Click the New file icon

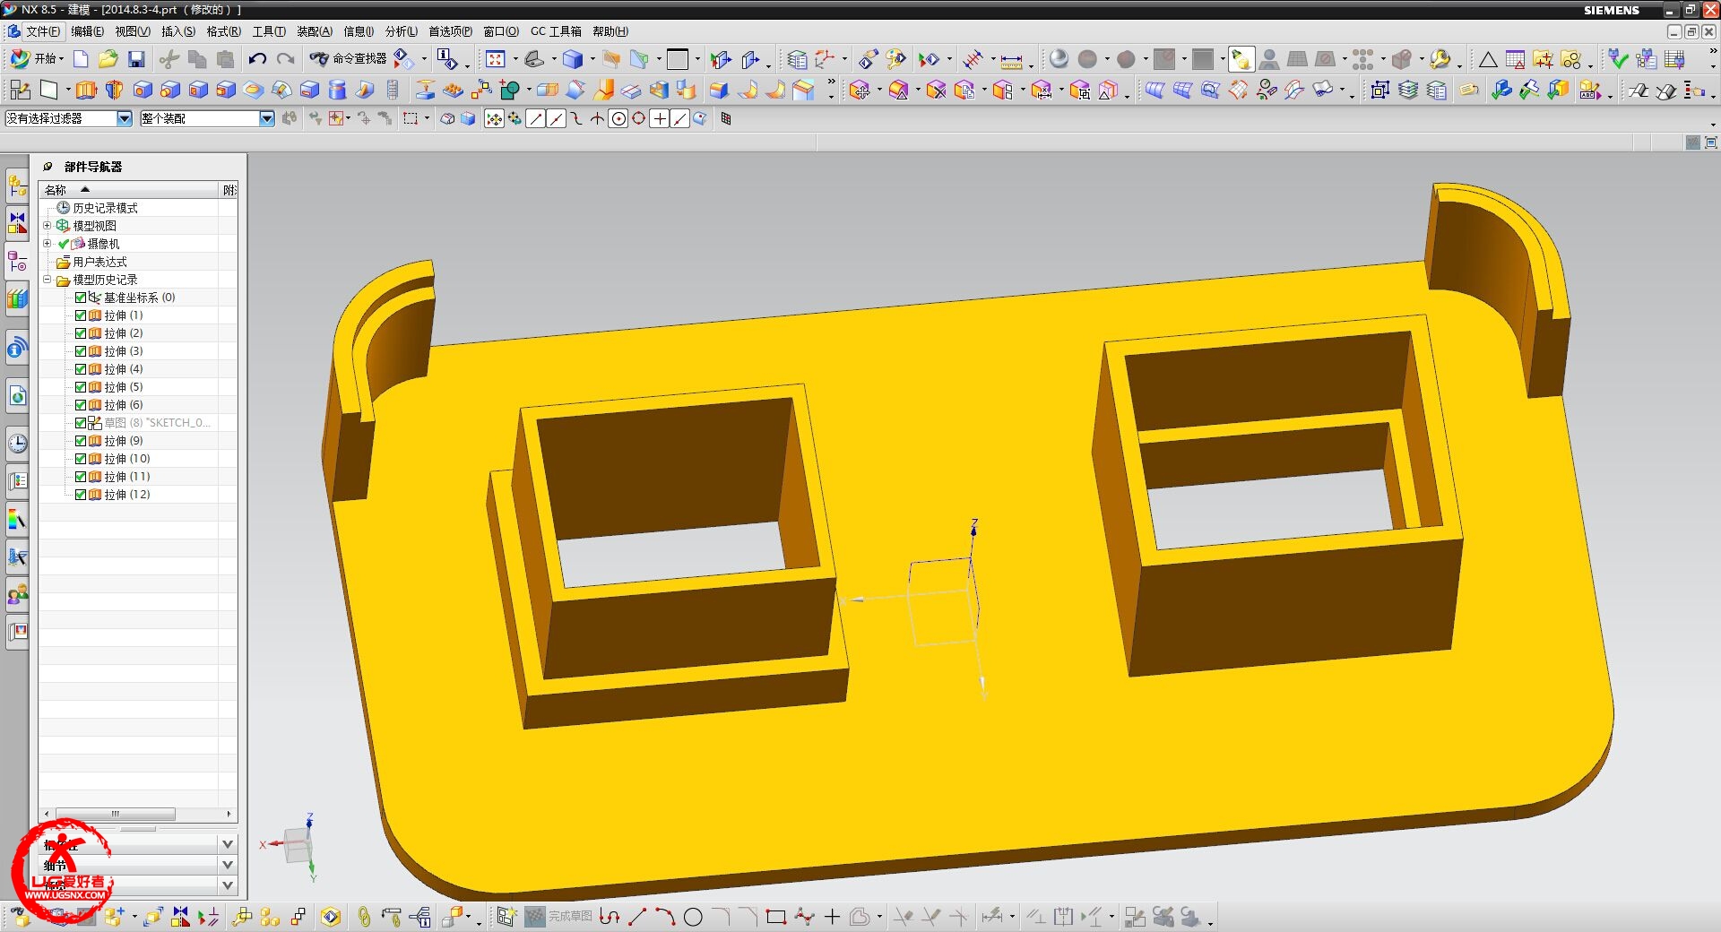pyautogui.click(x=81, y=59)
